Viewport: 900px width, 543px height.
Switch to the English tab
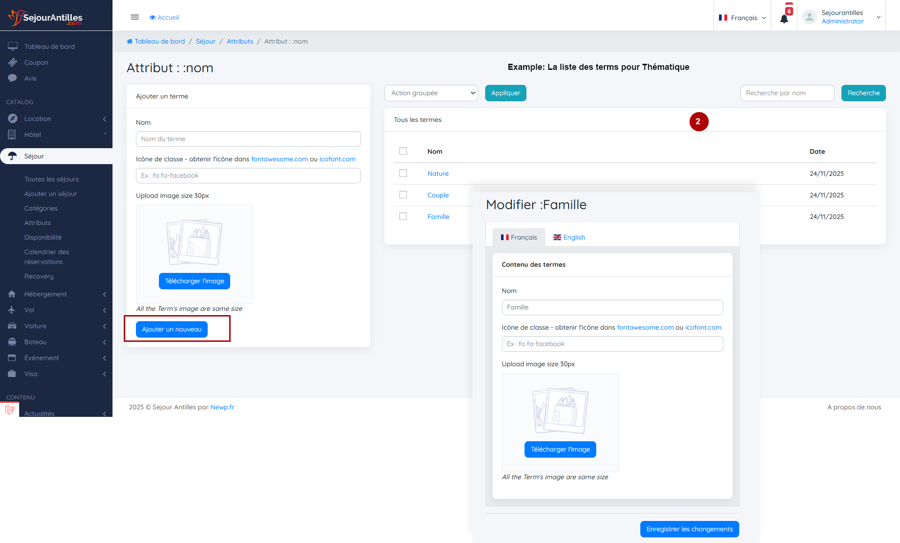point(569,237)
